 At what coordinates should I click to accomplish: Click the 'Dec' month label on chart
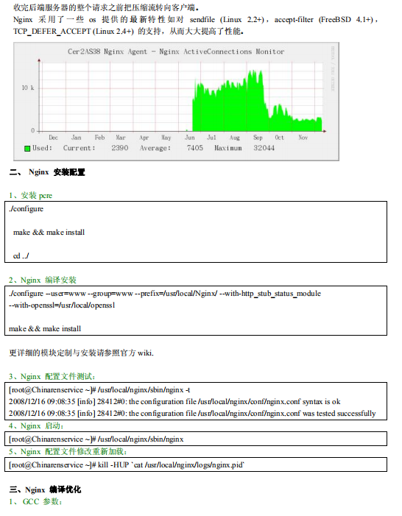click(x=53, y=138)
